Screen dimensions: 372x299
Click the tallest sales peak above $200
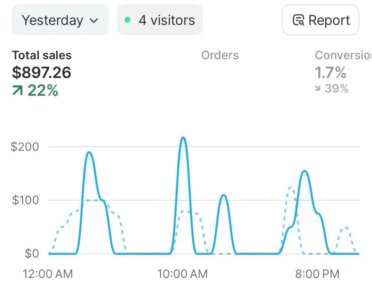(x=183, y=138)
